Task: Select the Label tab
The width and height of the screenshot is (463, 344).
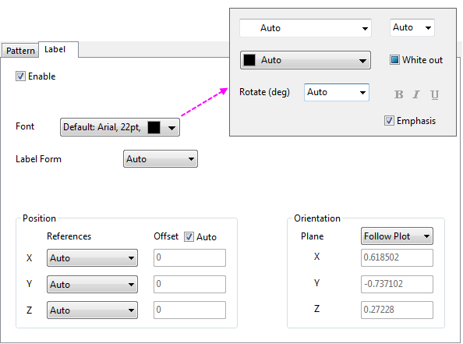Action: (58, 49)
